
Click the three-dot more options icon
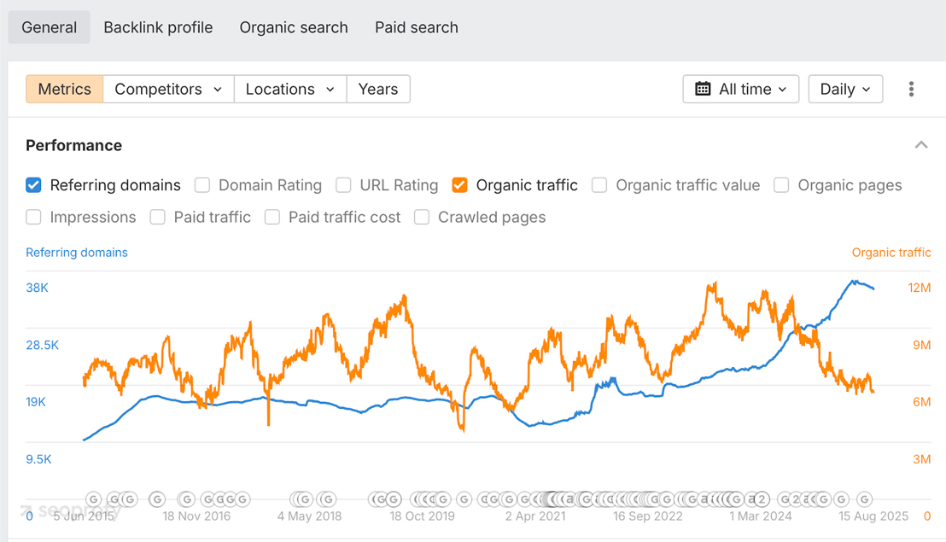911,89
